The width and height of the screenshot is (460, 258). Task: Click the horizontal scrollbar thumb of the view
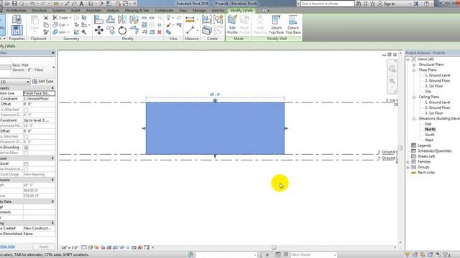(x=274, y=248)
